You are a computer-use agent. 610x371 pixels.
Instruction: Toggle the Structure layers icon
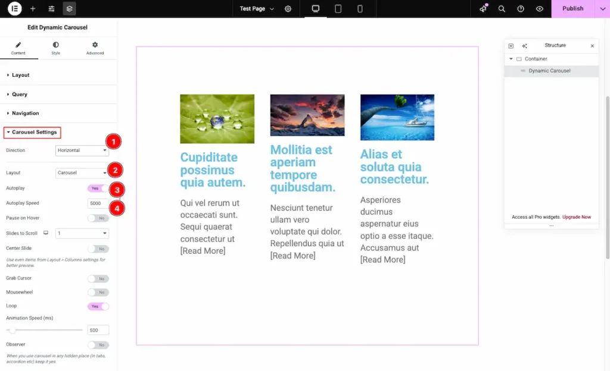point(69,9)
